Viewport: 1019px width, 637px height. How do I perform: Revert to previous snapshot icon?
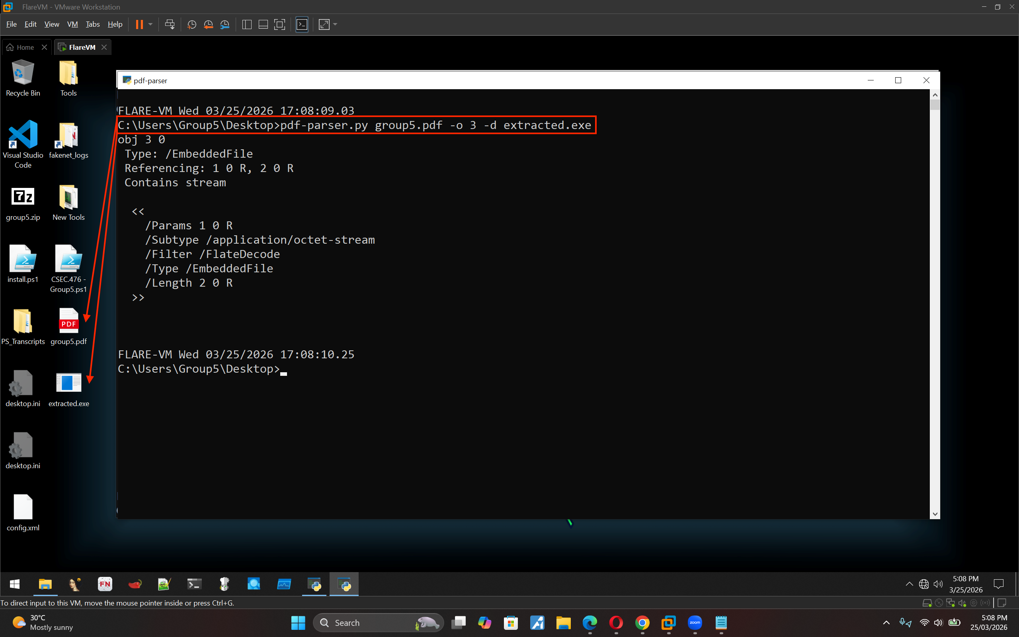208,24
